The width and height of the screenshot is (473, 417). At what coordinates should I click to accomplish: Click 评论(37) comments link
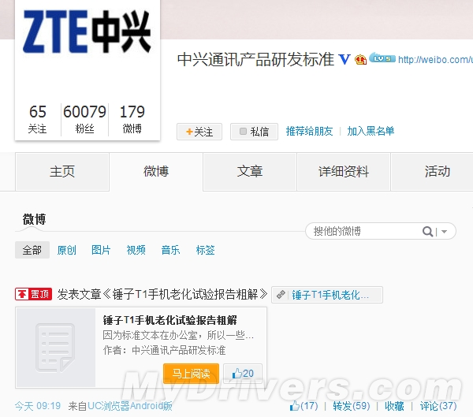click(438, 406)
